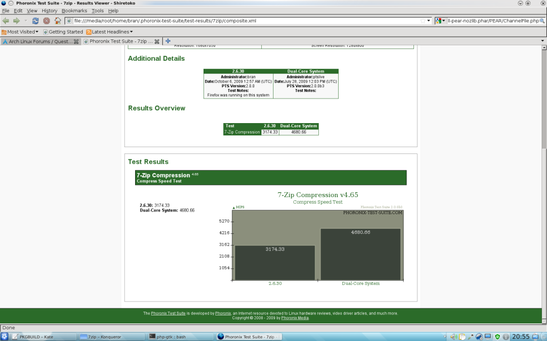Open the grey info notifications tray icon

[x=506, y=337]
